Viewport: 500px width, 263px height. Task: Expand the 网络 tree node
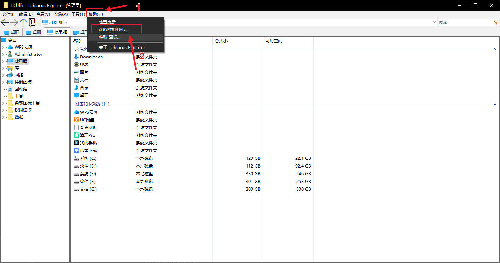point(3,75)
